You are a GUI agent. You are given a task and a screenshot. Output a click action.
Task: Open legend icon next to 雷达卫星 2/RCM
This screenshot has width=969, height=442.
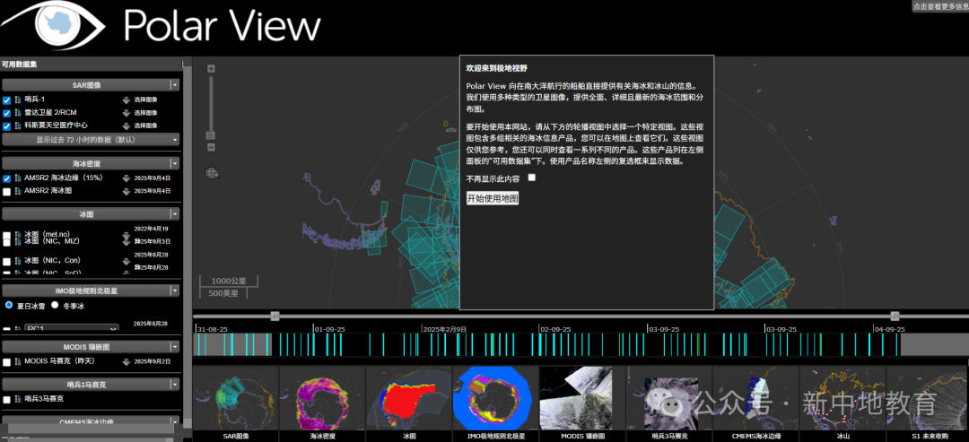tap(17, 113)
